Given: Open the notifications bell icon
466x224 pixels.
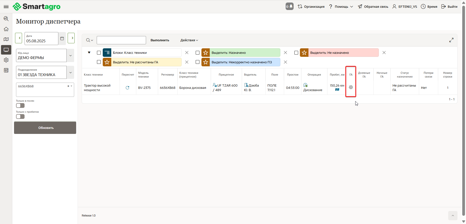Looking at the screenshot, I should tap(289, 7).
